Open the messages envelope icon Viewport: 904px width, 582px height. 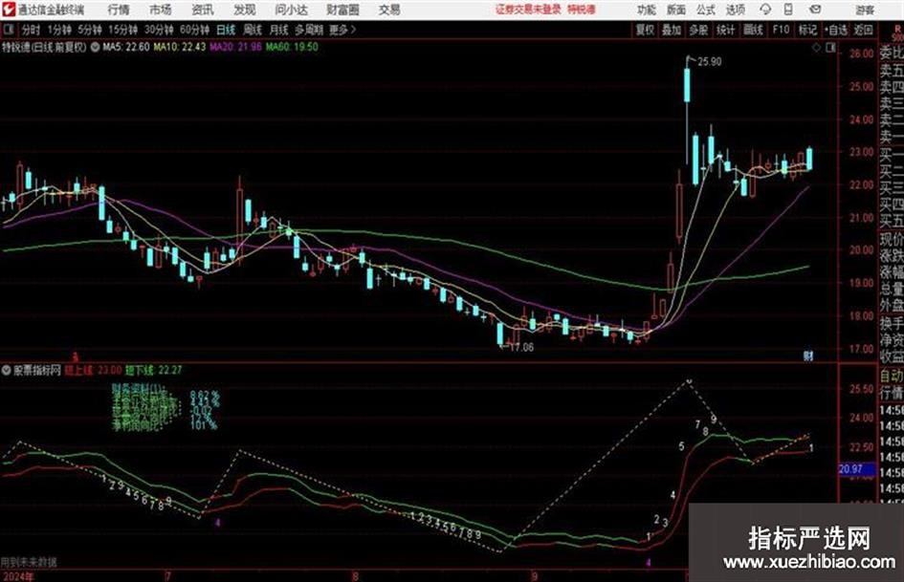pos(815,10)
